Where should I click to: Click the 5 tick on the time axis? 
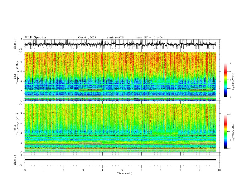(122, 170)
